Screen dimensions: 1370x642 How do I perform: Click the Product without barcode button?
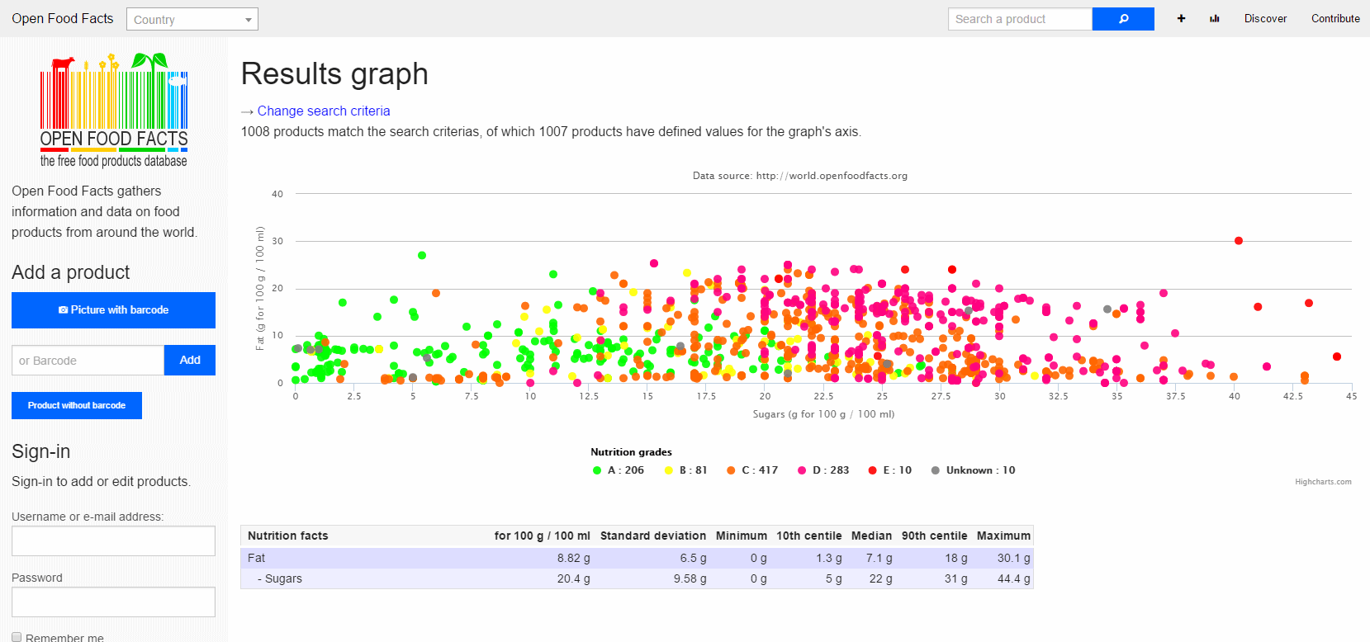tap(77, 405)
